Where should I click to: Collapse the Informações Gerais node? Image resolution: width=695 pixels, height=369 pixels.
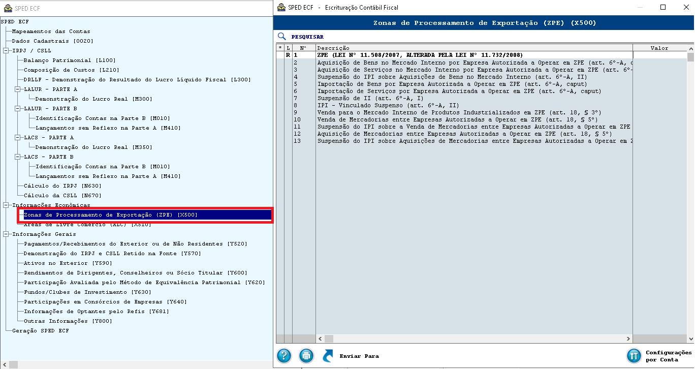[x=6, y=234]
